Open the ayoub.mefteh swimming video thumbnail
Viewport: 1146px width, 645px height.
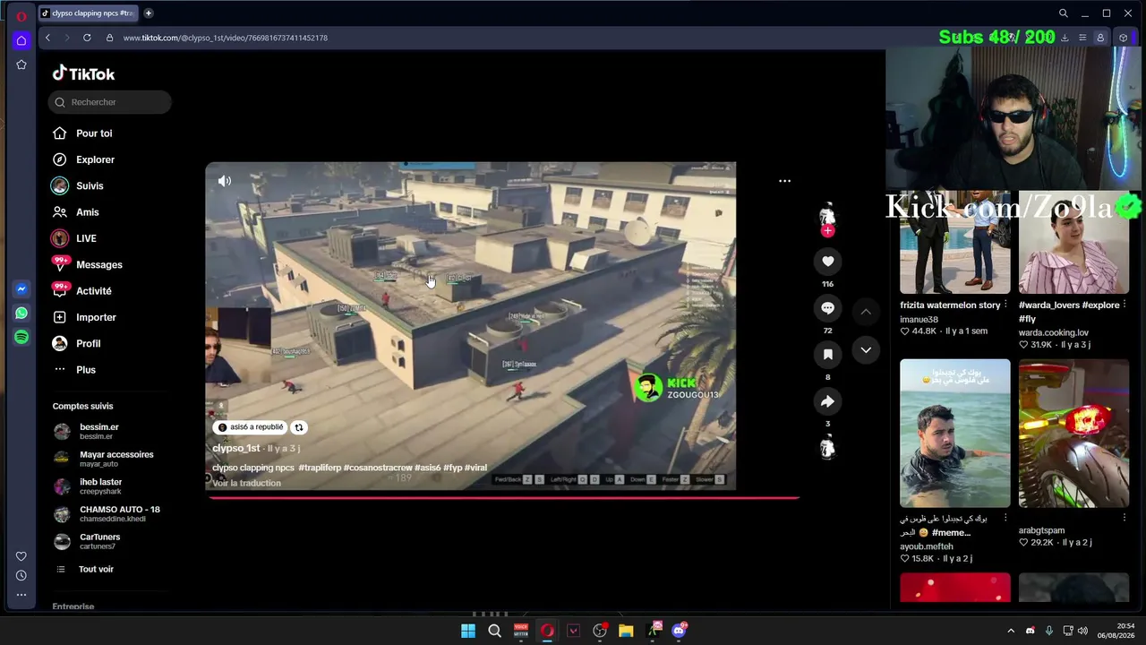(954, 434)
